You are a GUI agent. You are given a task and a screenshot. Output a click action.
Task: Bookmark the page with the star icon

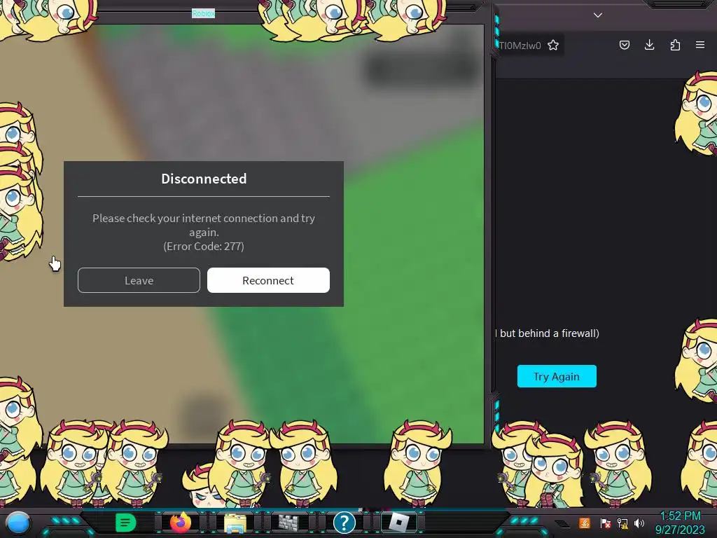click(x=553, y=45)
